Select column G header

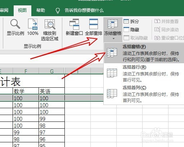(52, 71)
